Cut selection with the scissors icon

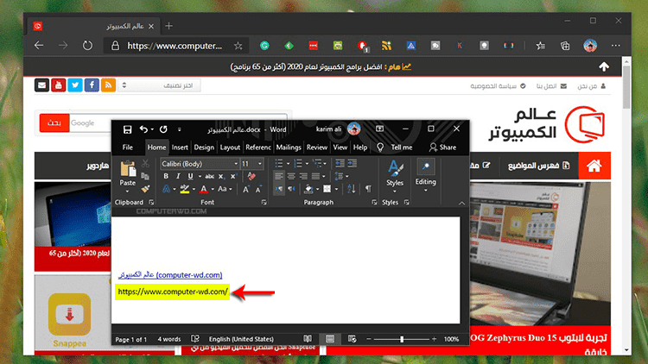click(145, 164)
